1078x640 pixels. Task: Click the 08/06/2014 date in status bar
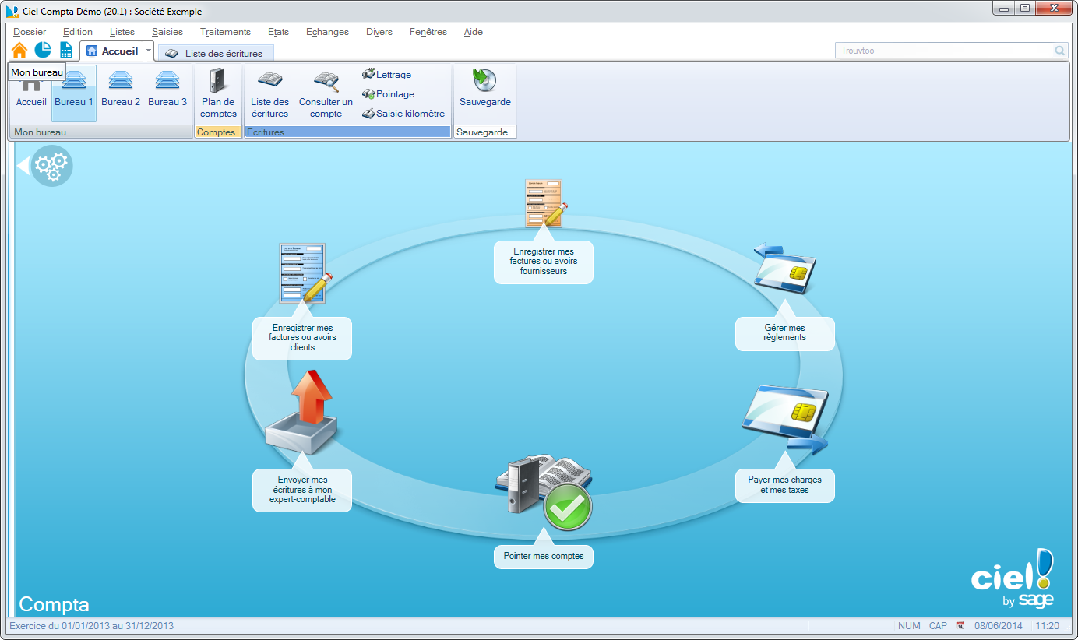click(x=998, y=626)
